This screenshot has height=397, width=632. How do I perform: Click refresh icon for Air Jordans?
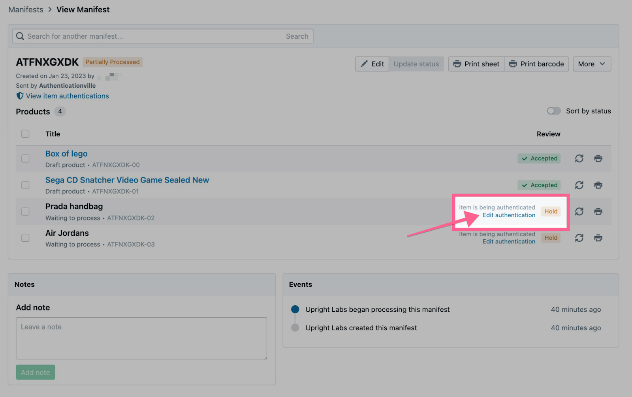[579, 238]
